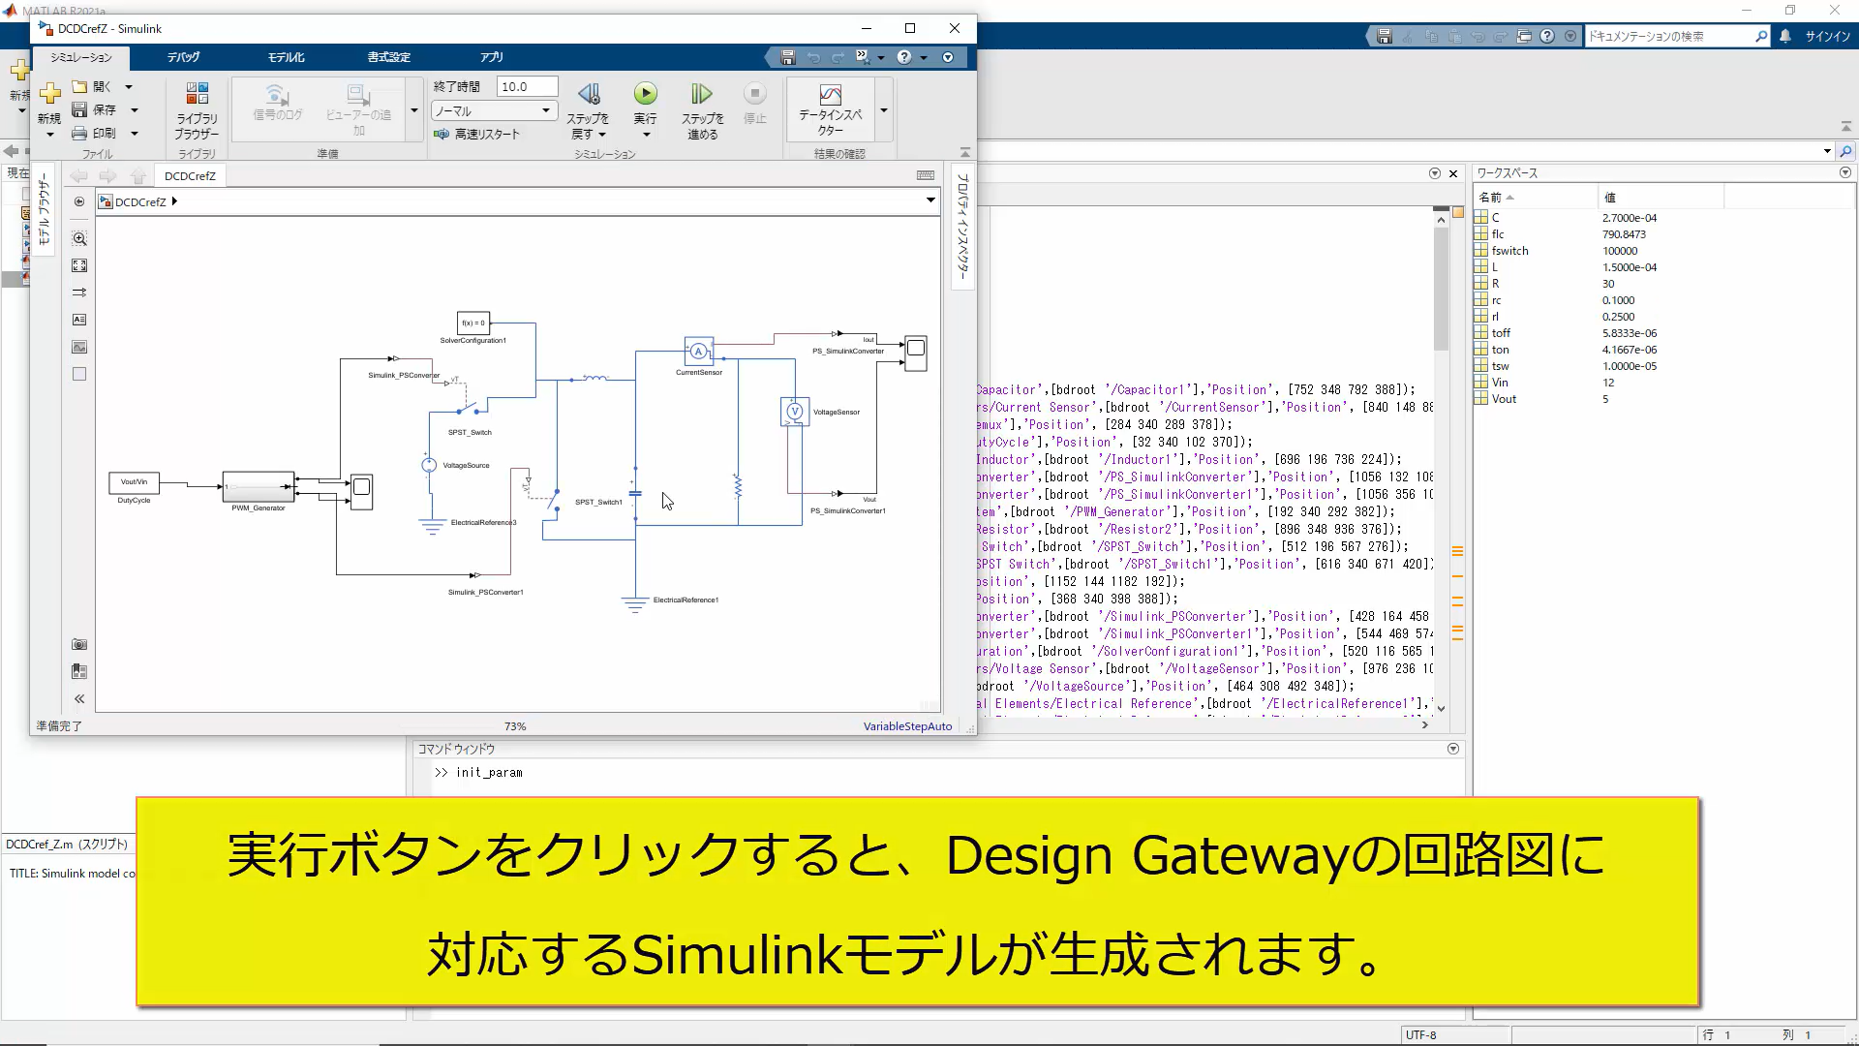Open the Data Inspector (データインスペクター)
The image size is (1859, 1046).
pyautogui.click(x=831, y=107)
